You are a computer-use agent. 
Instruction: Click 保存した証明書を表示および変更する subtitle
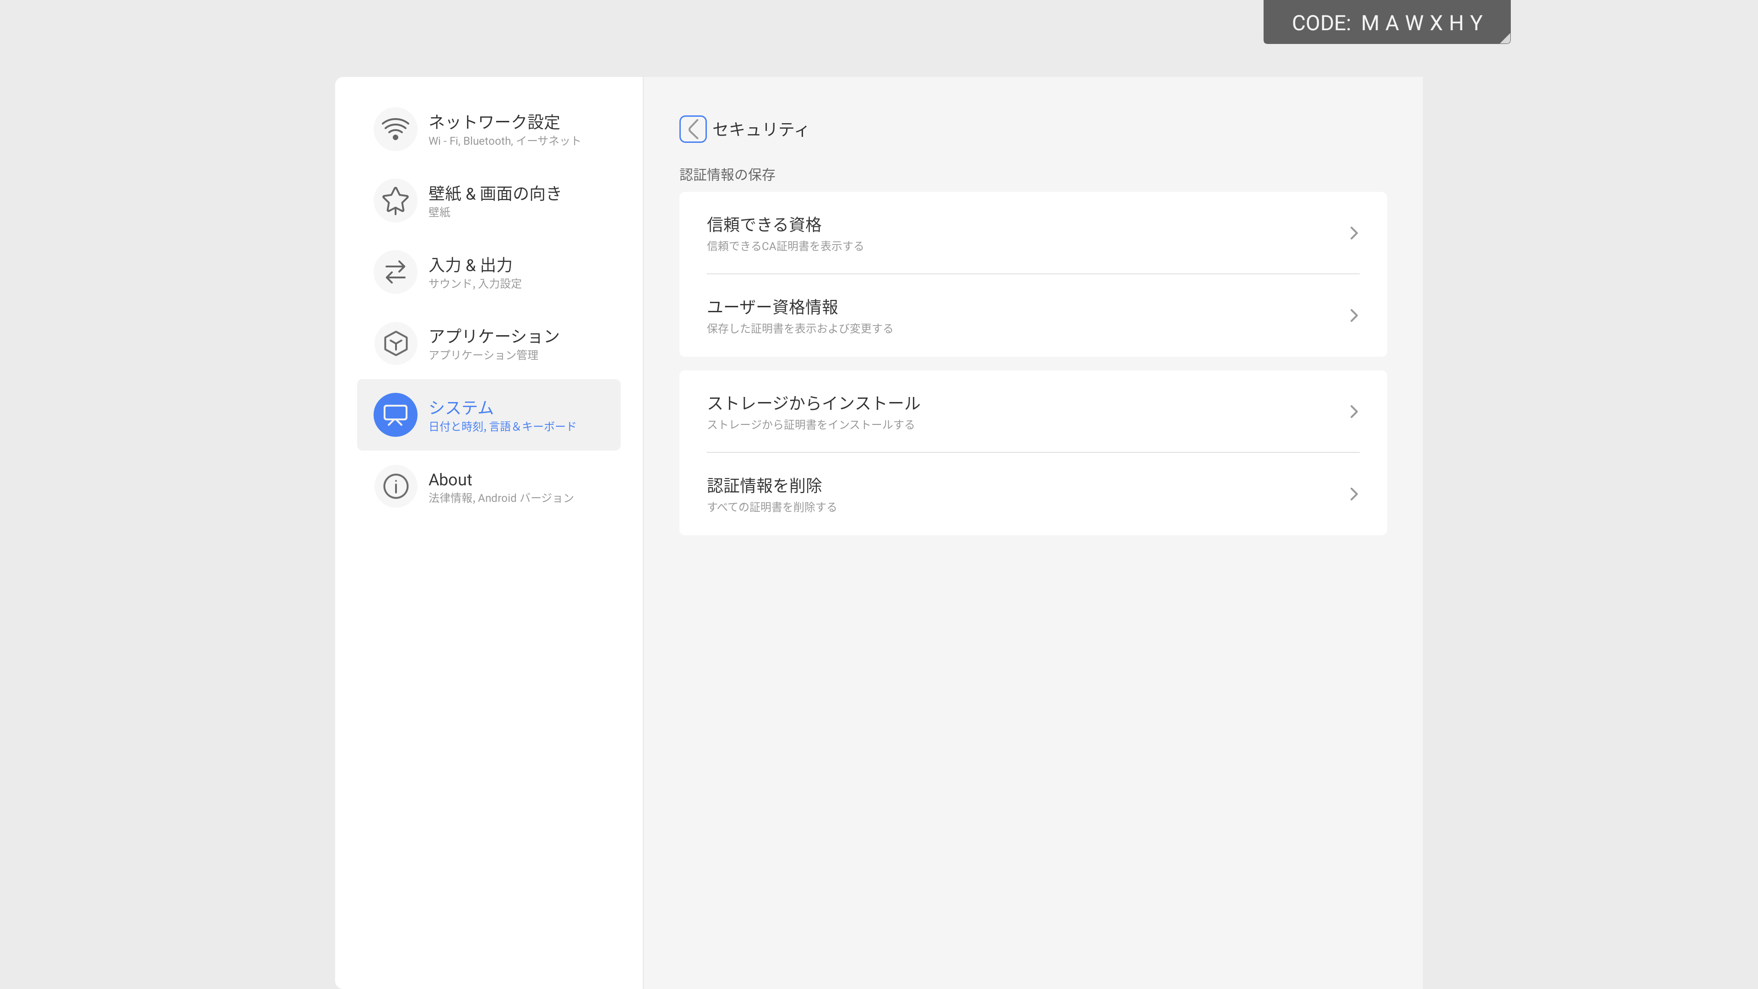[x=799, y=328]
